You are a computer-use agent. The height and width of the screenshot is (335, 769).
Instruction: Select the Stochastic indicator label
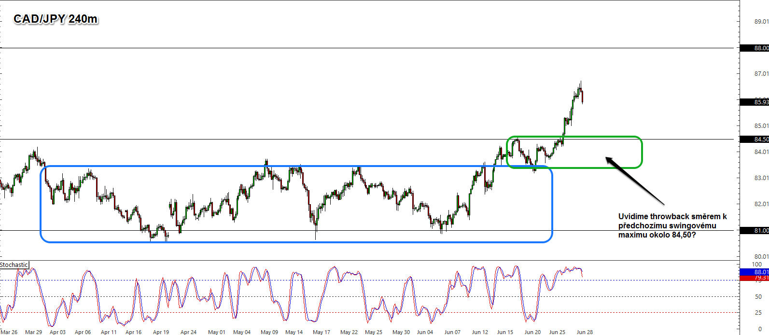click(x=14, y=265)
